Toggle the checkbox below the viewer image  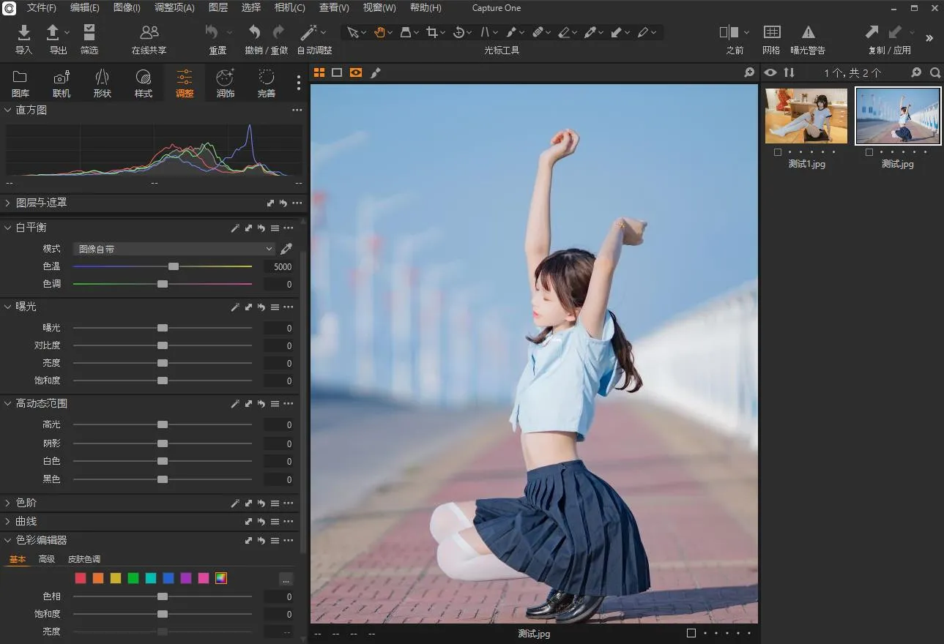click(691, 633)
